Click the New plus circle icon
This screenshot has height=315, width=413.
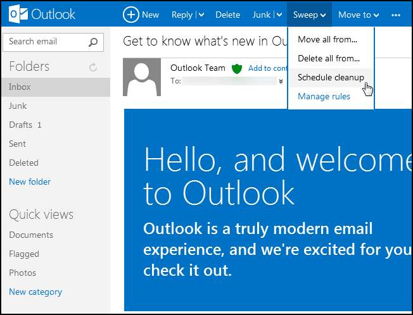130,14
